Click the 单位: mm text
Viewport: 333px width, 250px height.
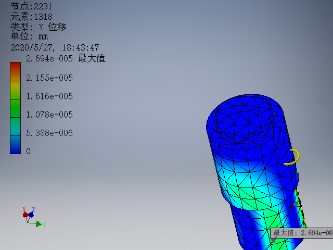29,36
